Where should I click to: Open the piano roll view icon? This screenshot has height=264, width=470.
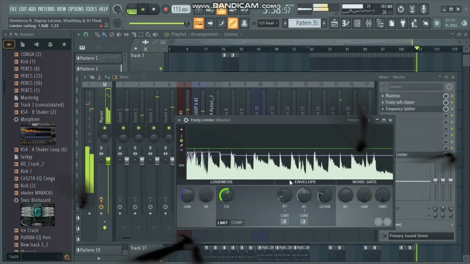point(346,23)
